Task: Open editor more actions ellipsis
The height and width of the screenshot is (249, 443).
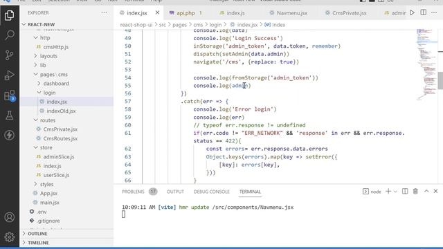Action: pos(434,12)
